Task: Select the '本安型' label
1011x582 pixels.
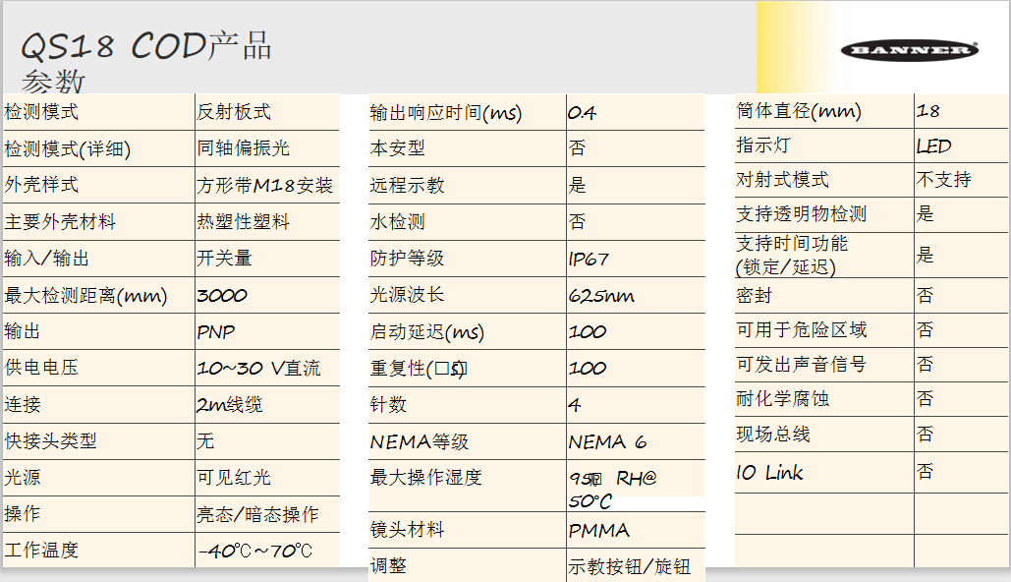Action: 397,147
